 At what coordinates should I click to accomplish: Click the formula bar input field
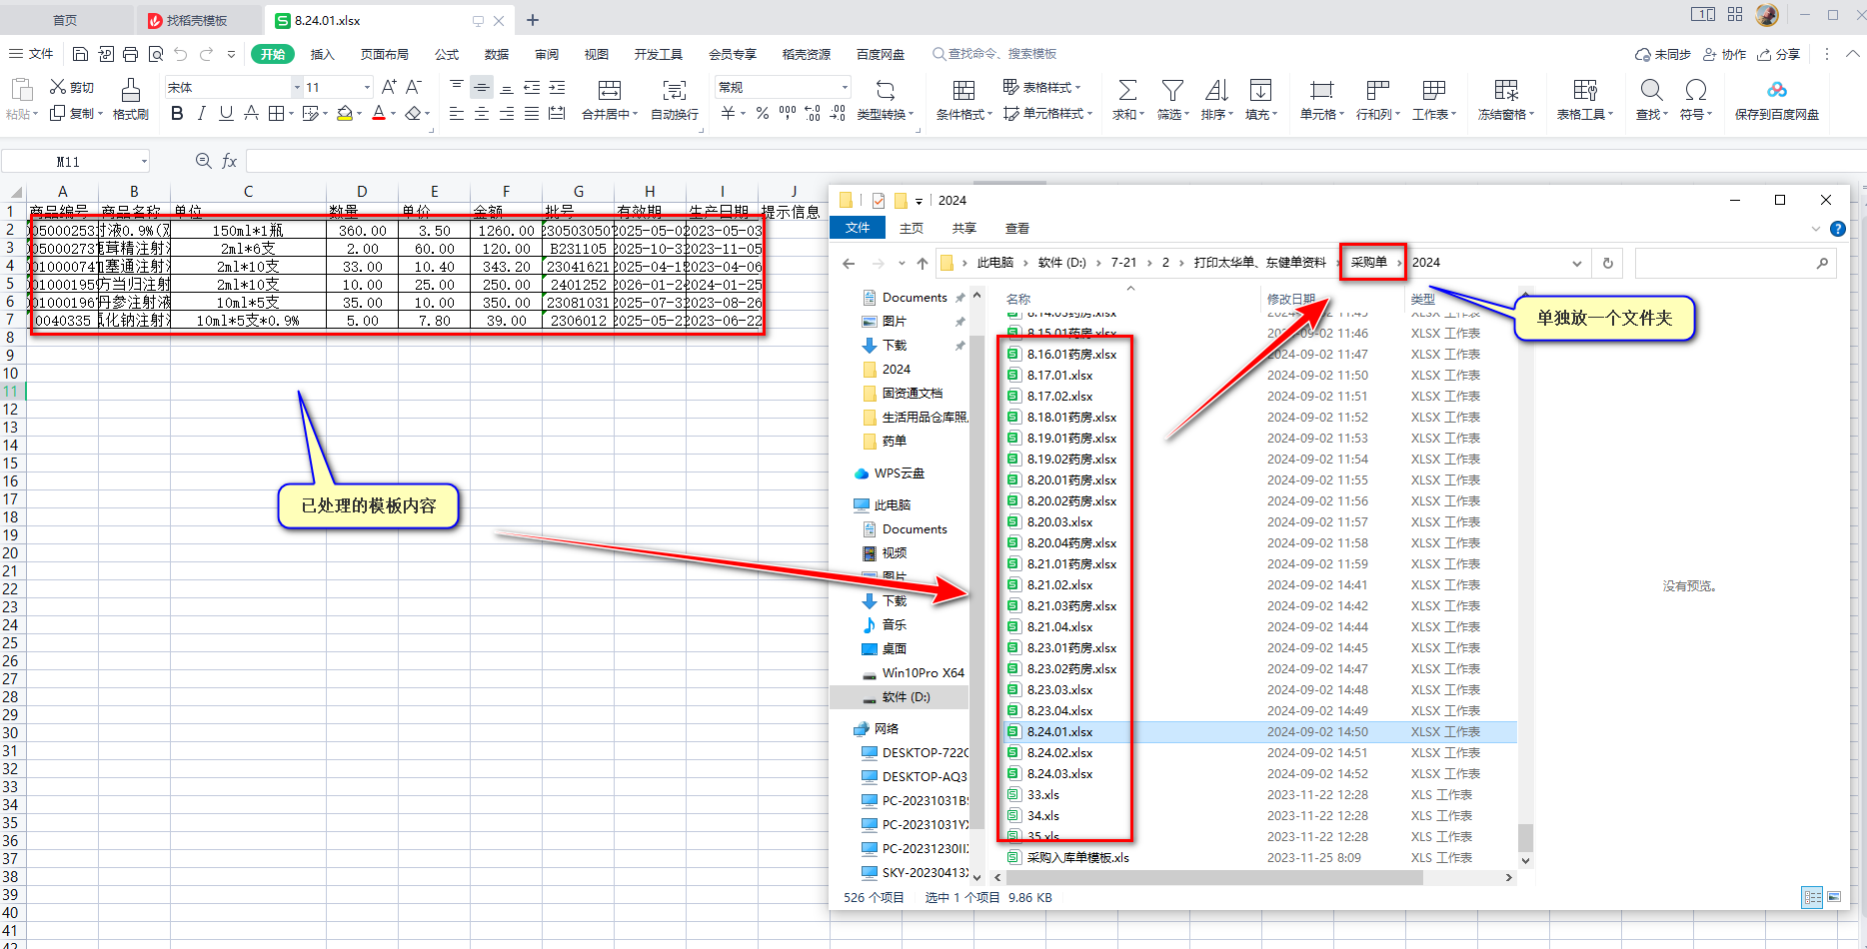tap(1055, 161)
